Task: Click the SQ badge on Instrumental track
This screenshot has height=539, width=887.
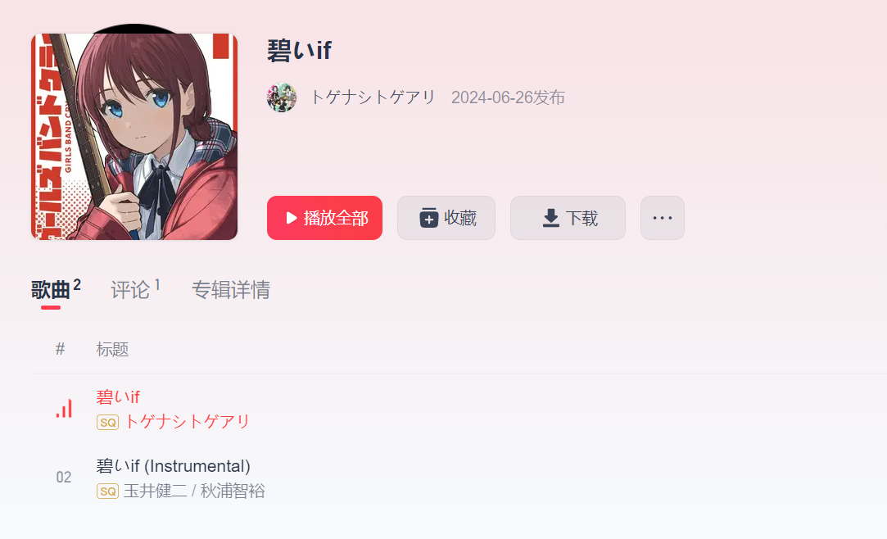Action: point(107,491)
